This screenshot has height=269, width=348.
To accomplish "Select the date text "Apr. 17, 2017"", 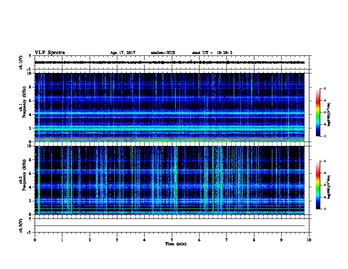I will [x=123, y=53].
